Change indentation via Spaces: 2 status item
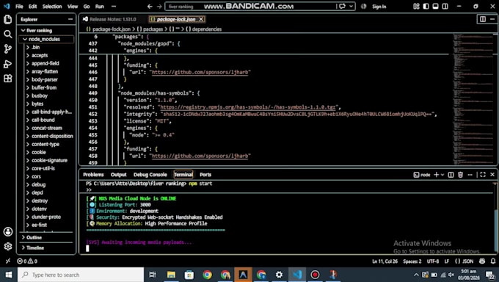499x282 pixels. pos(412,261)
